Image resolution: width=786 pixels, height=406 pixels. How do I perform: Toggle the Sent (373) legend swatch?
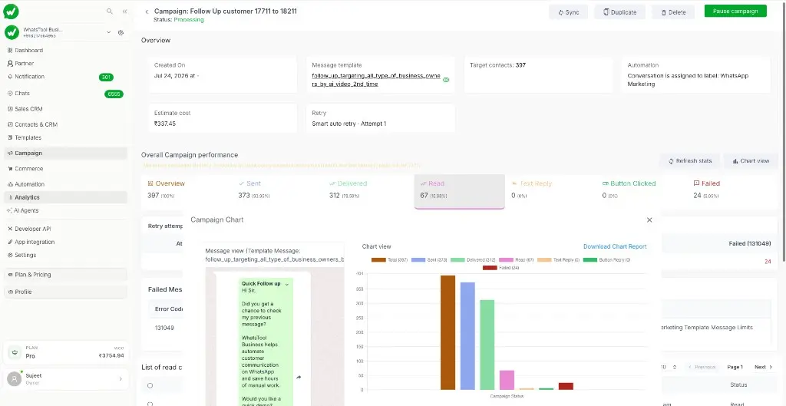pyautogui.click(x=418, y=260)
